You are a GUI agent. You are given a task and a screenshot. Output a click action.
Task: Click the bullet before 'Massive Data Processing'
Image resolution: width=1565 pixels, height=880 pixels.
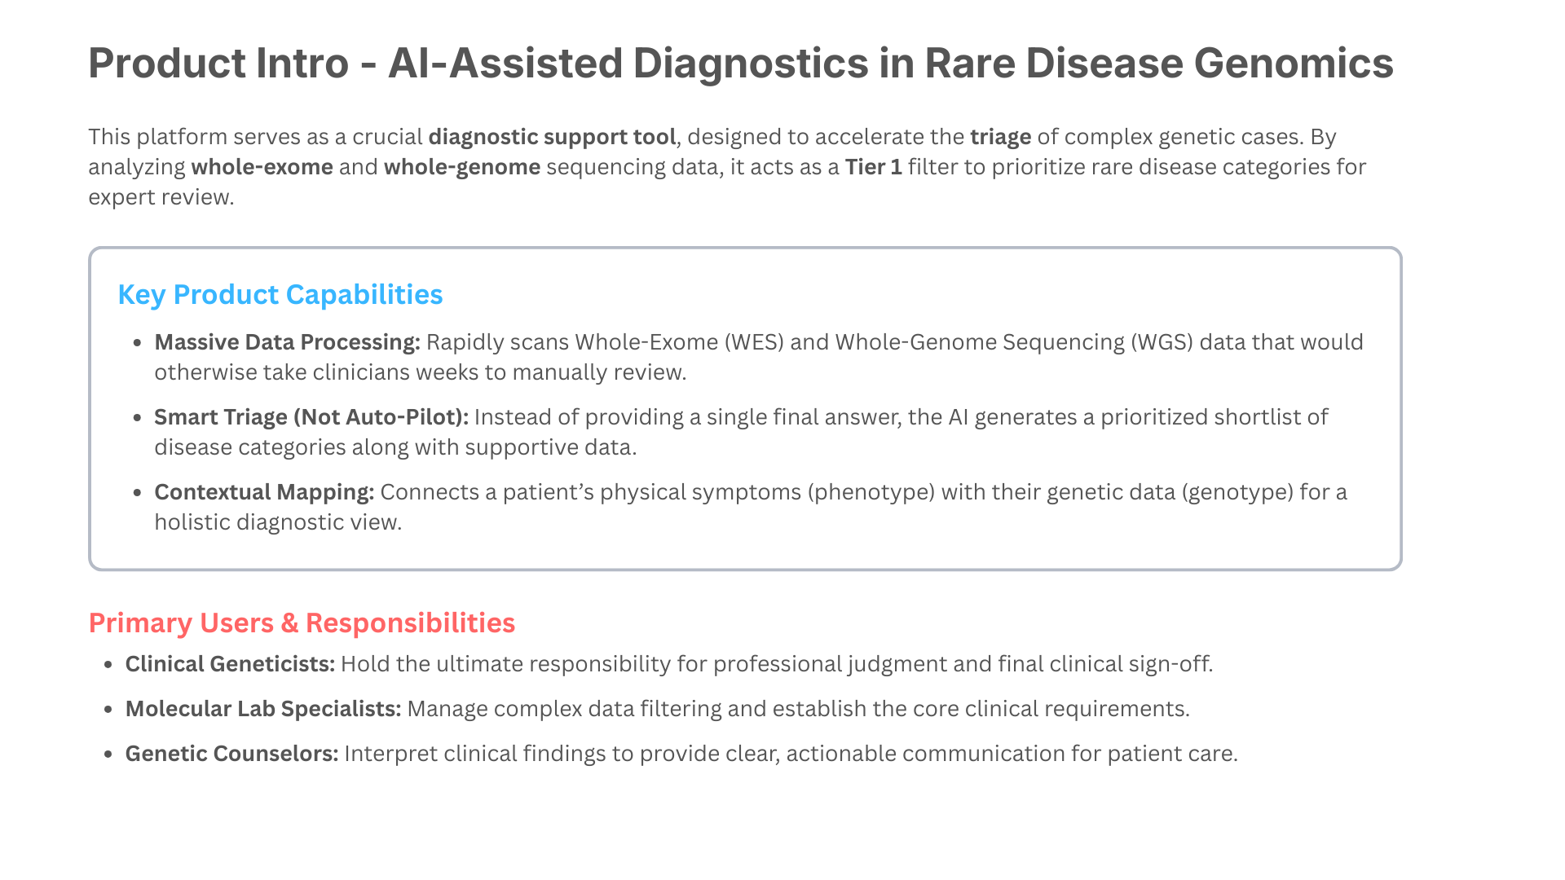(138, 343)
